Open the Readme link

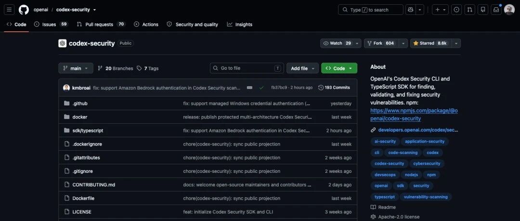pyautogui.click(x=383, y=207)
